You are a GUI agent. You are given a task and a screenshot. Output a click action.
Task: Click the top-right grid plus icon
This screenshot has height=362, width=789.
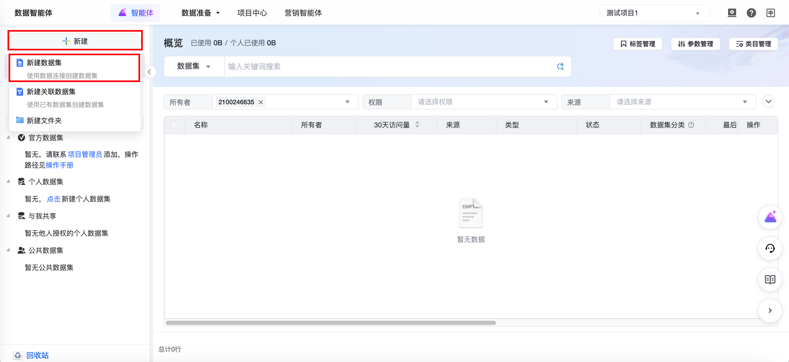click(x=771, y=13)
